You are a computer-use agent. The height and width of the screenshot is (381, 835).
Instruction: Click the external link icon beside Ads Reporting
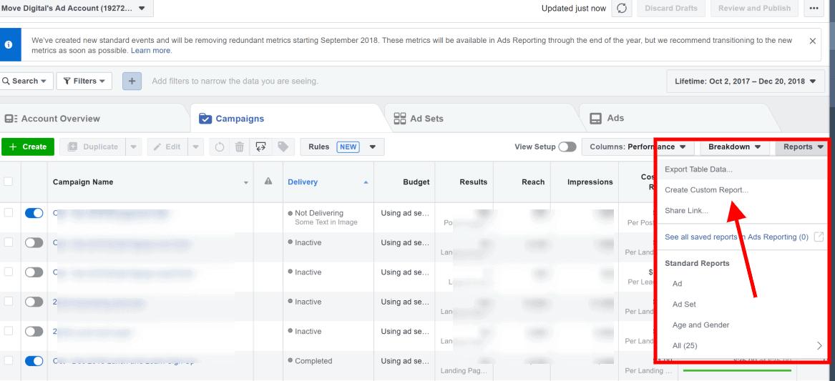pos(819,237)
